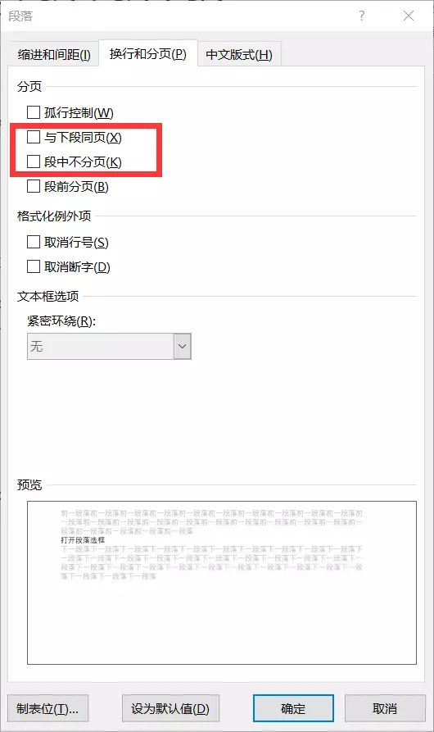Click the help question mark icon

(x=362, y=16)
